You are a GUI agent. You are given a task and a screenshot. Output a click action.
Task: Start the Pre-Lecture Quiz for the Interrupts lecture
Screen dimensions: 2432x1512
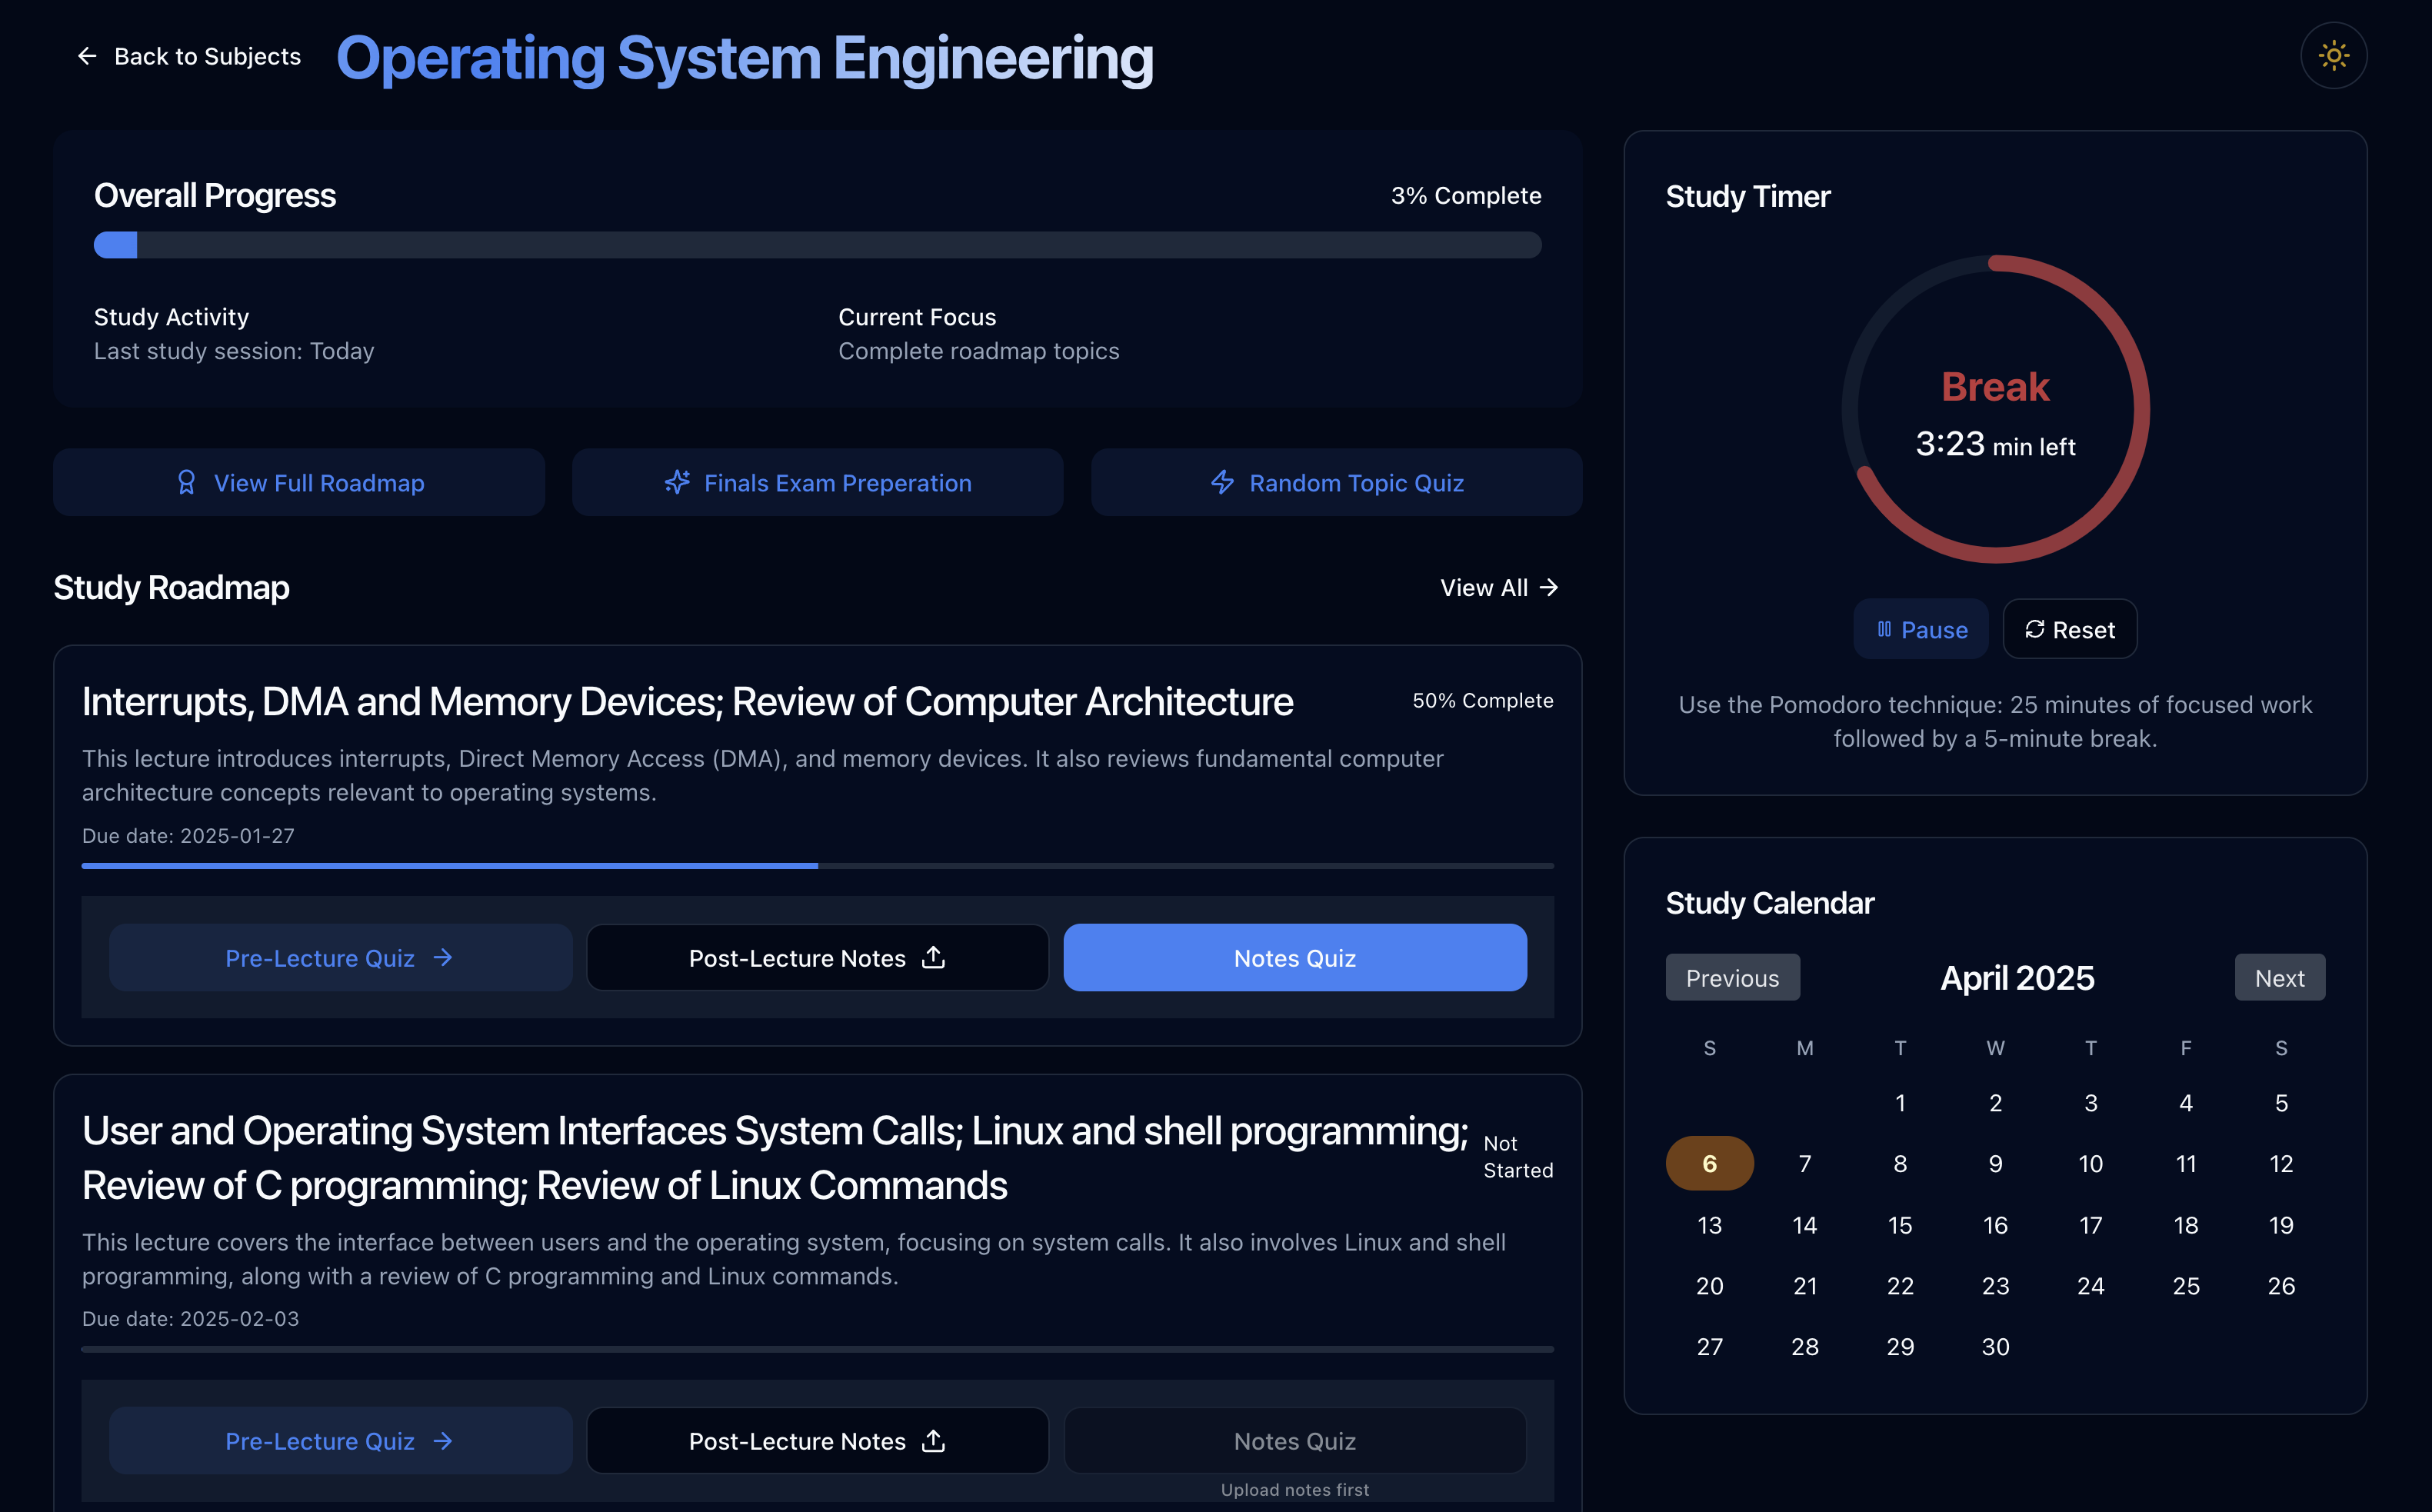pyautogui.click(x=340, y=957)
